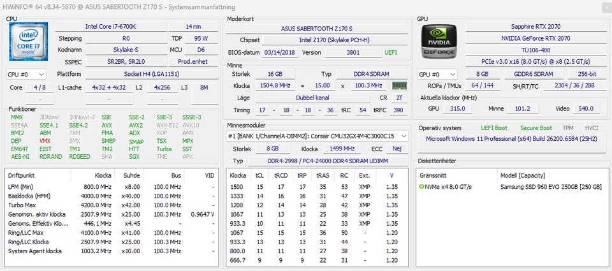The width and height of the screenshot is (612, 271).
Task: Click the green NVMe status check icon
Action: 421,186
